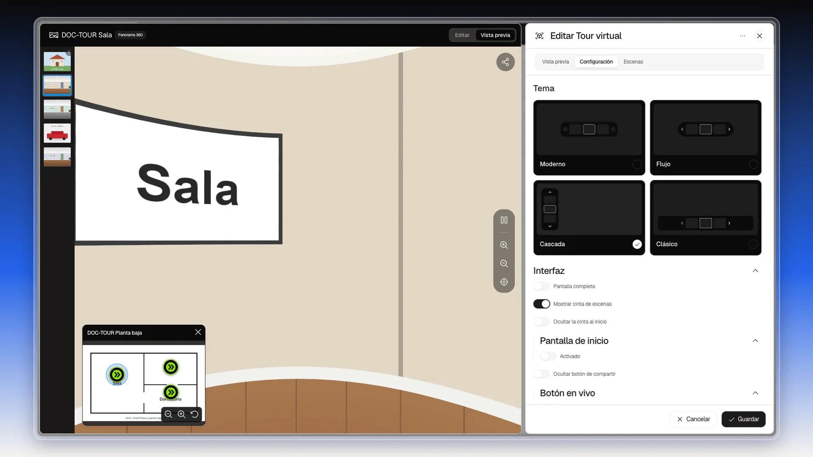Screen dimensions: 813x457
Task: Switch to the Vista previa panel tab
Action: click(x=556, y=62)
